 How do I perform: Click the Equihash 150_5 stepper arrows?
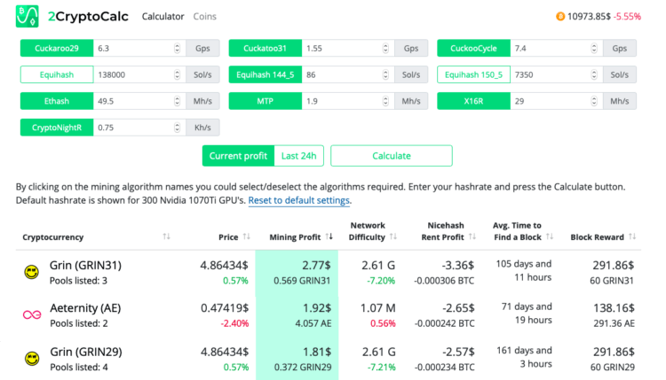point(594,74)
